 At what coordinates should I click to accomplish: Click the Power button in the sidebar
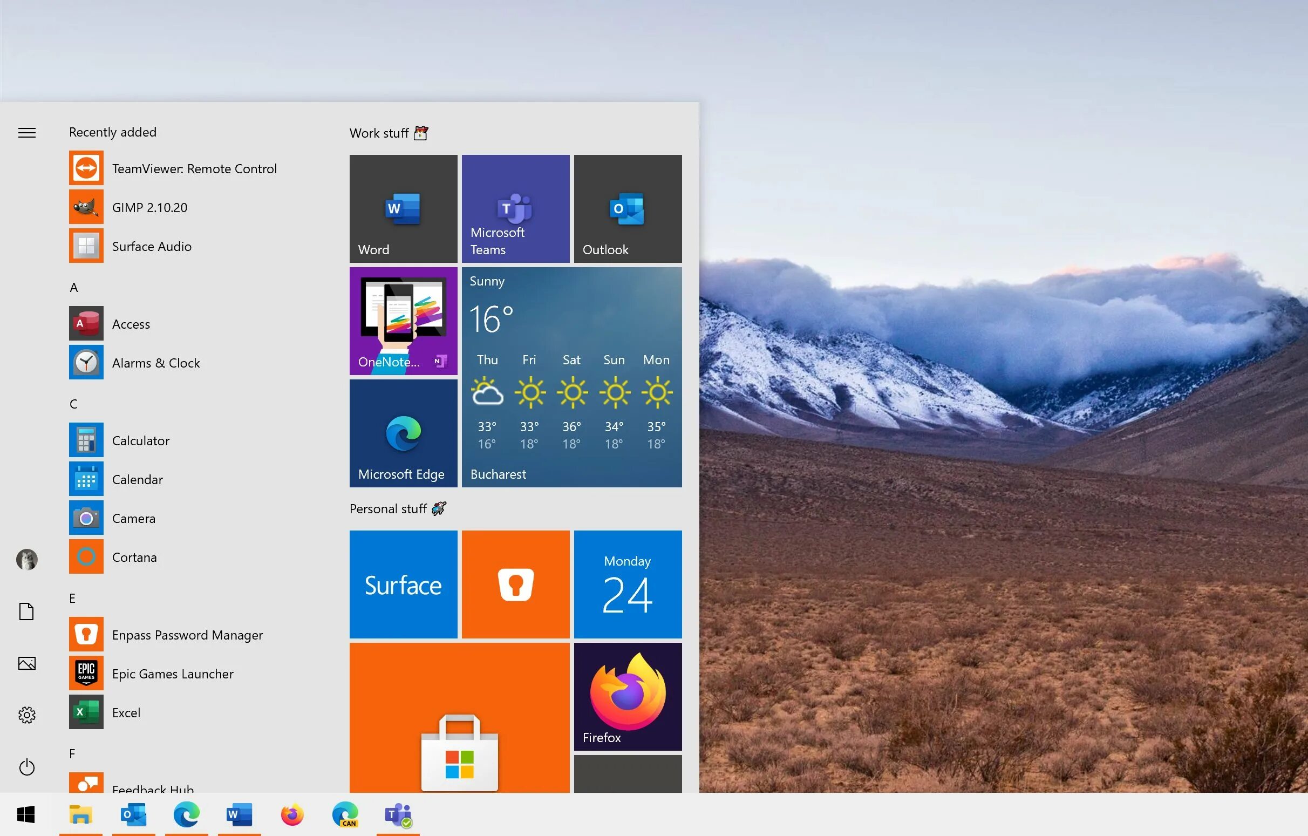26,767
